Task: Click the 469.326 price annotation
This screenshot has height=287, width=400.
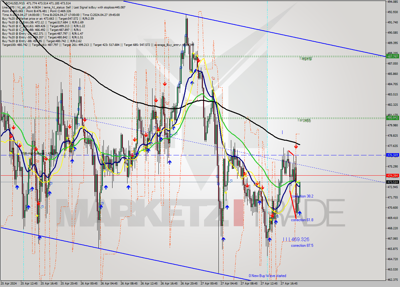Action: (300, 239)
